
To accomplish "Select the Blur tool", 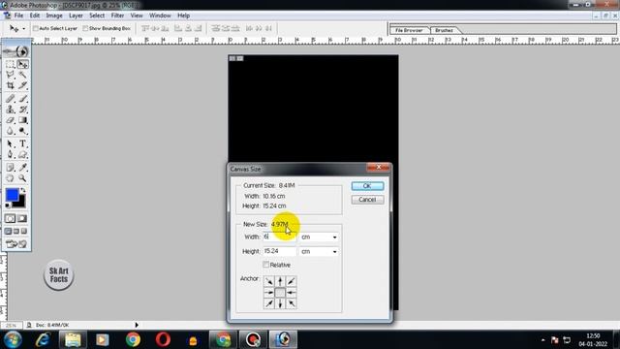I will pos(11,131).
